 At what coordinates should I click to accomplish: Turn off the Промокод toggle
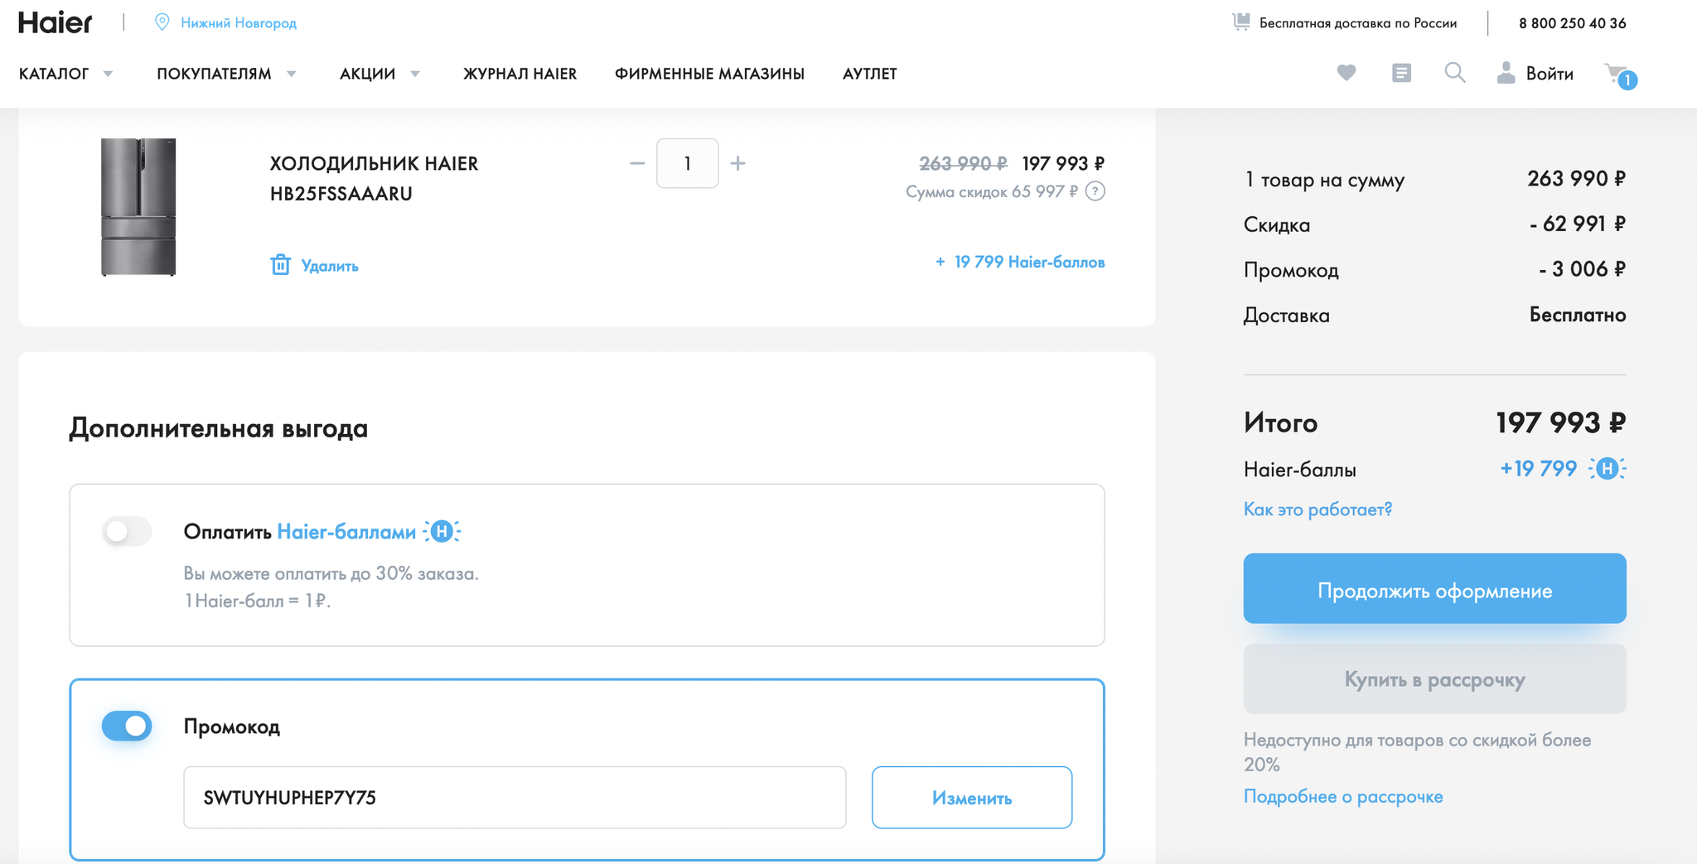pos(127,726)
